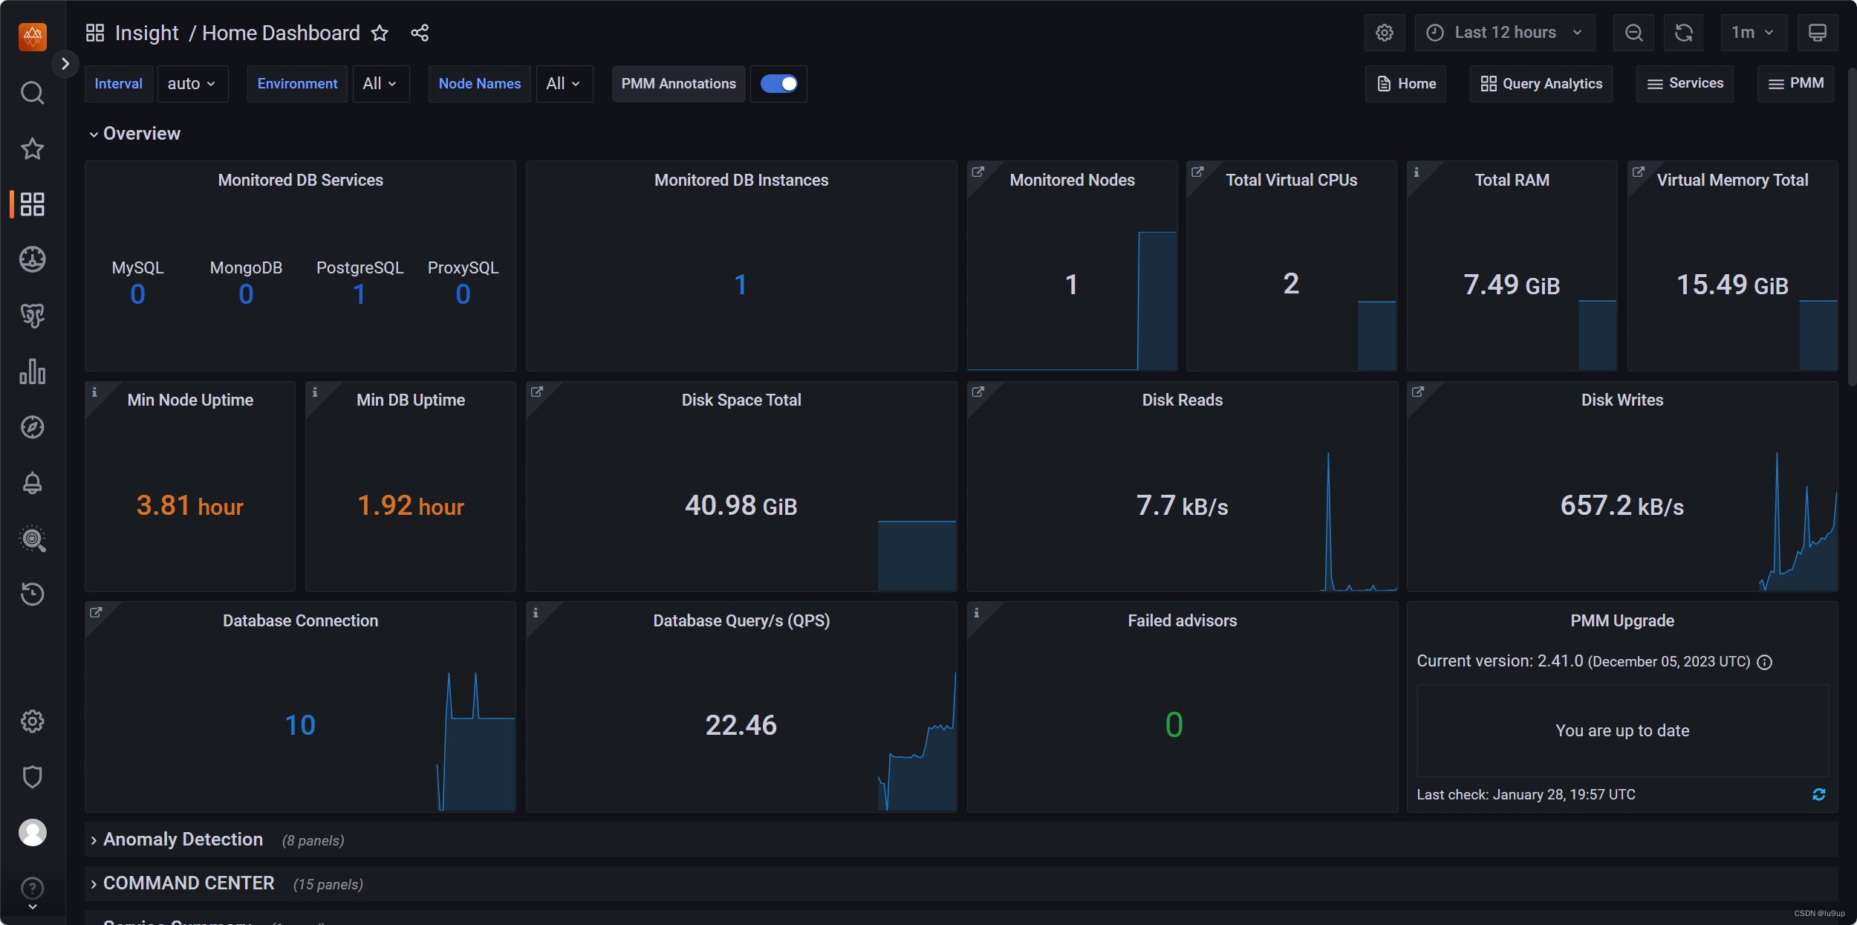Share the dashboard via share icon
The image size is (1857, 925).
click(420, 33)
